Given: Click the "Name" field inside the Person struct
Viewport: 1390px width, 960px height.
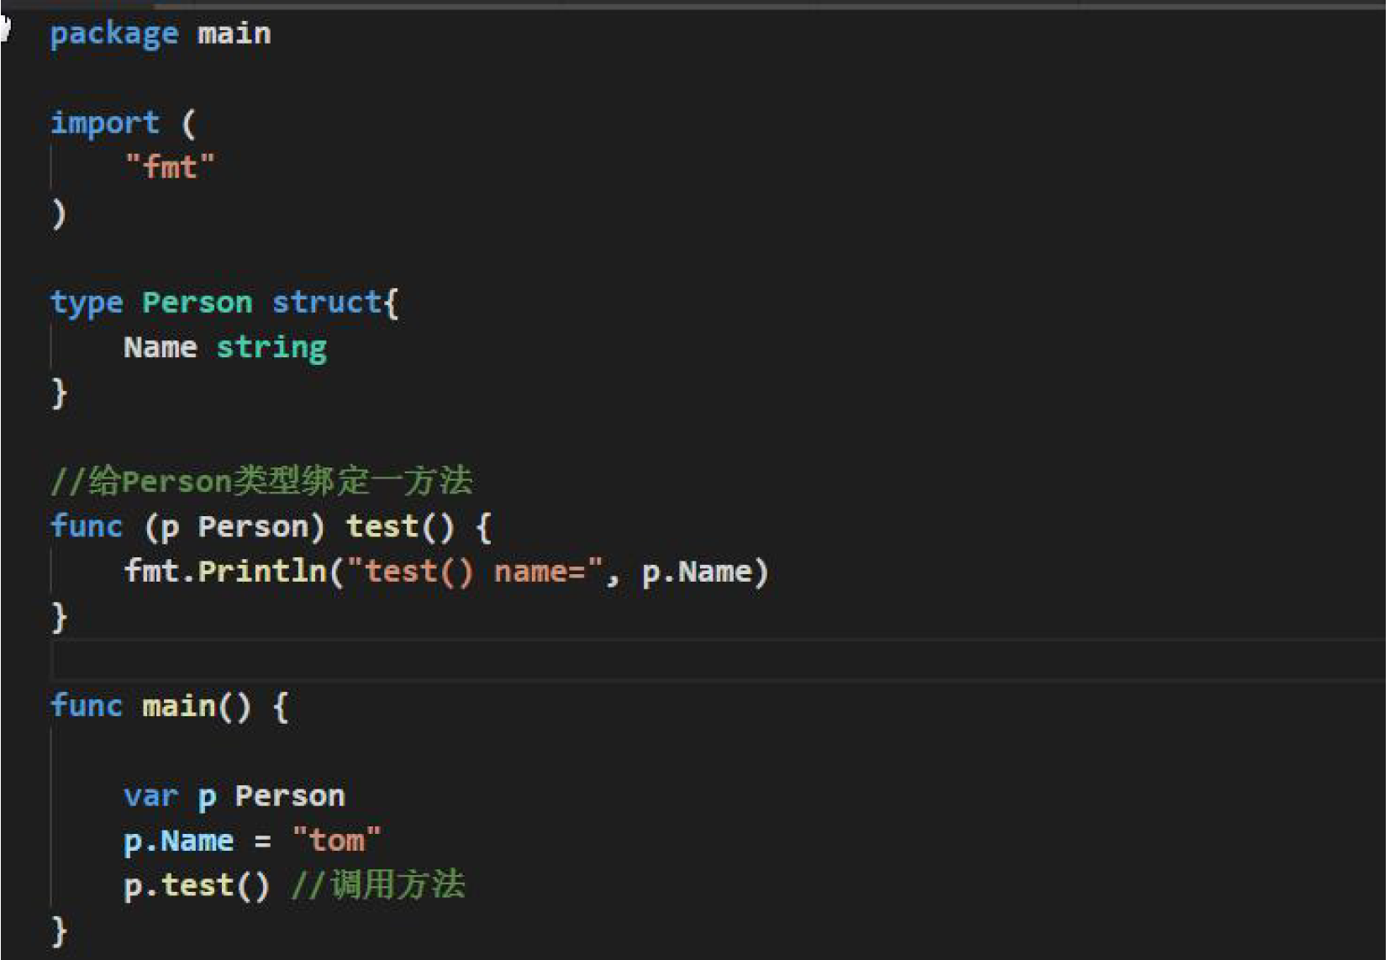Looking at the screenshot, I should (160, 347).
